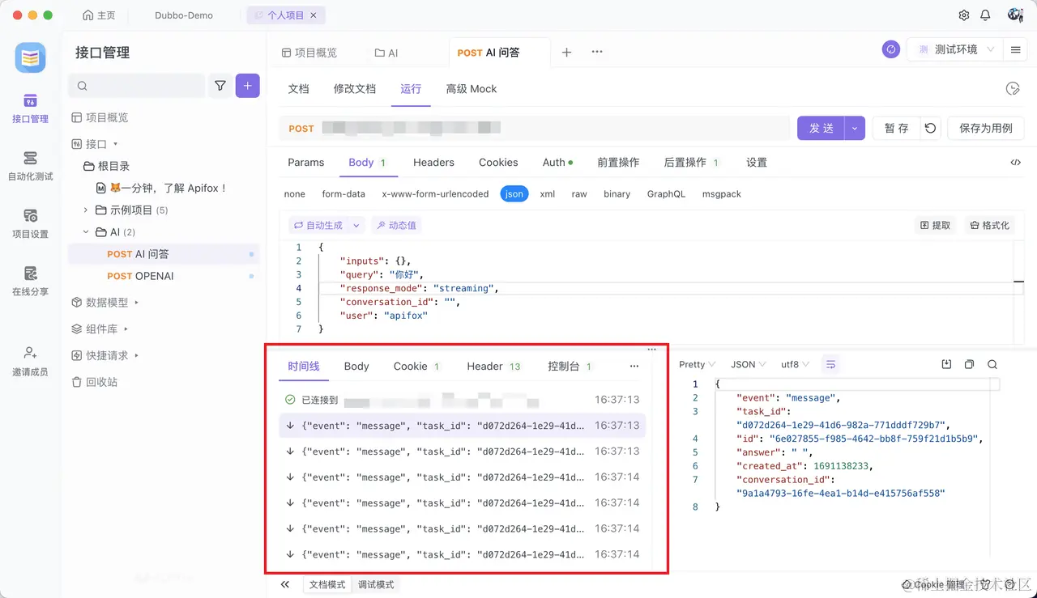Add a new item with the purple plus button
1037x598 pixels.
tap(248, 86)
